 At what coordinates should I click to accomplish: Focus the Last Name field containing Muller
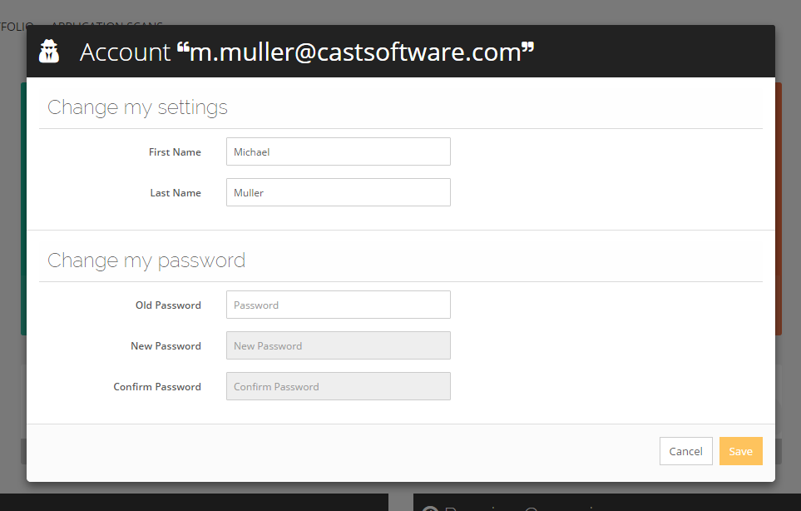coord(338,192)
